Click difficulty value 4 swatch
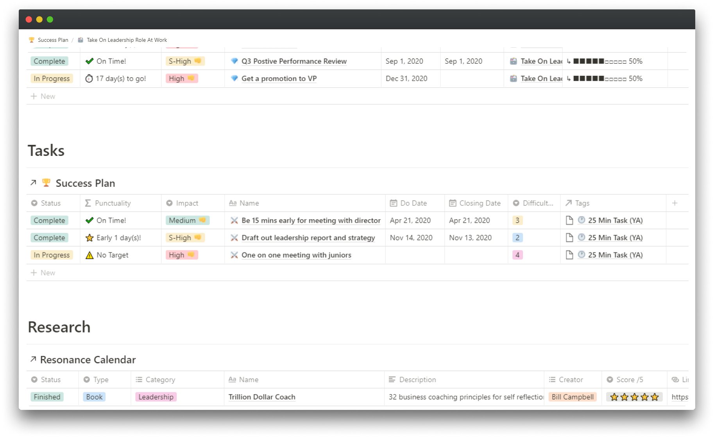This screenshot has height=438, width=714. coord(517,255)
